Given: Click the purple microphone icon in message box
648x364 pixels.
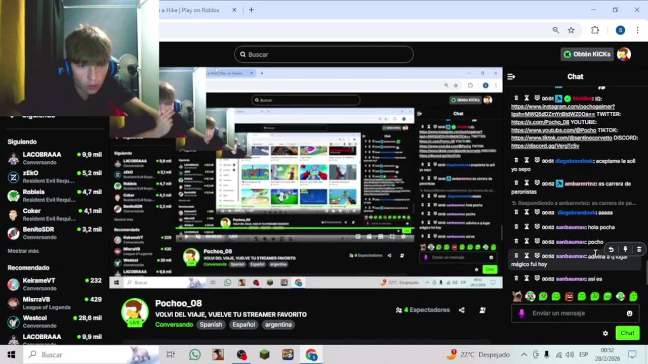Looking at the screenshot, I should [x=521, y=313].
